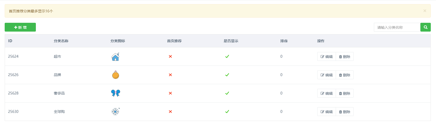Dismiss the yellow notice banner
The height and width of the screenshot is (131, 436).
coord(425,11)
